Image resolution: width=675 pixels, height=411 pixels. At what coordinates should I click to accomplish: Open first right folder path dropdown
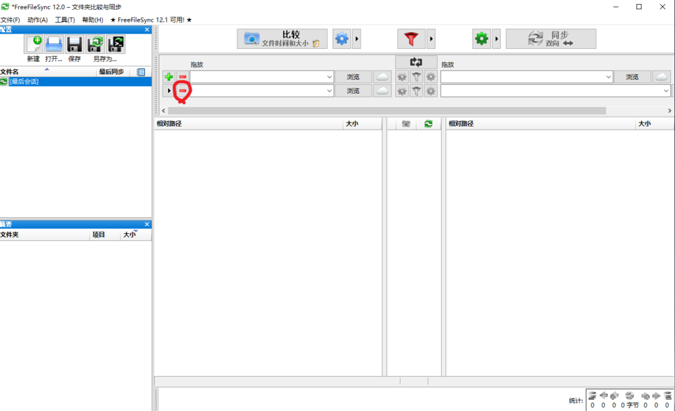click(x=608, y=77)
